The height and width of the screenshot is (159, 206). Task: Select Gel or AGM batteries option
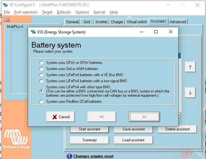tap(41, 69)
